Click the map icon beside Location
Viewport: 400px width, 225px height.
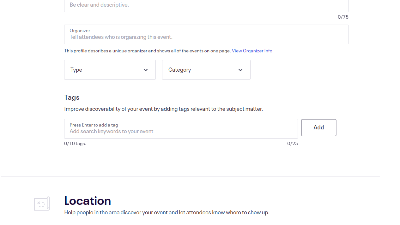pyautogui.click(x=42, y=204)
